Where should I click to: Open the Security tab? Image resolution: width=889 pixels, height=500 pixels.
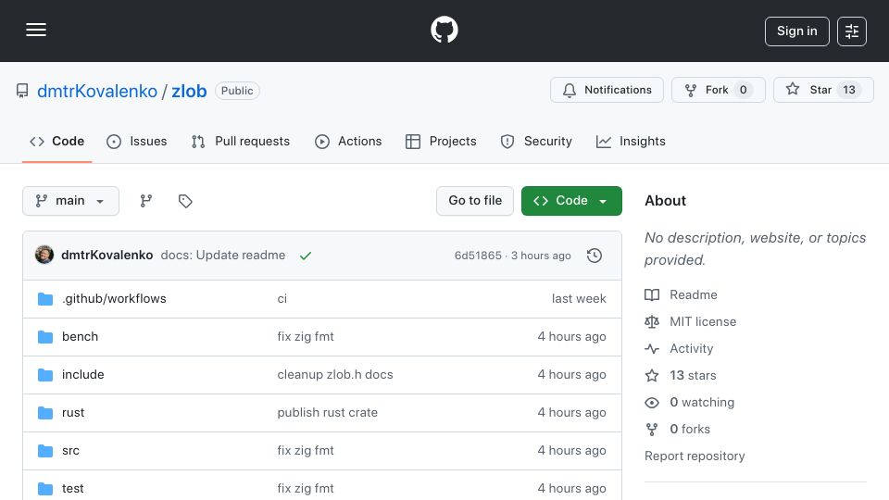click(536, 141)
